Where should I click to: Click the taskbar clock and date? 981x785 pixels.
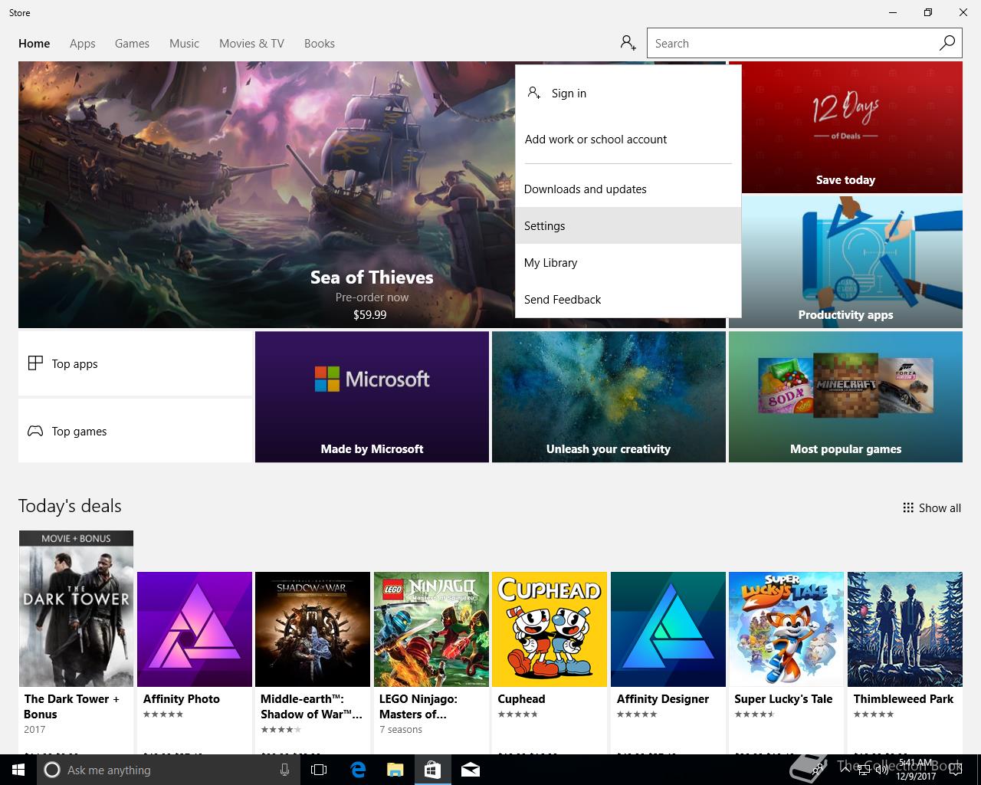[917, 770]
